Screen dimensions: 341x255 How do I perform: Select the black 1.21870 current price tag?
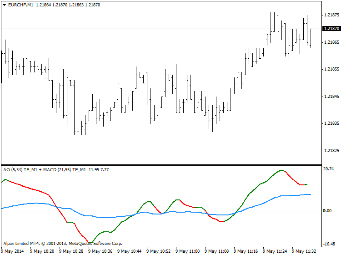(331, 29)
